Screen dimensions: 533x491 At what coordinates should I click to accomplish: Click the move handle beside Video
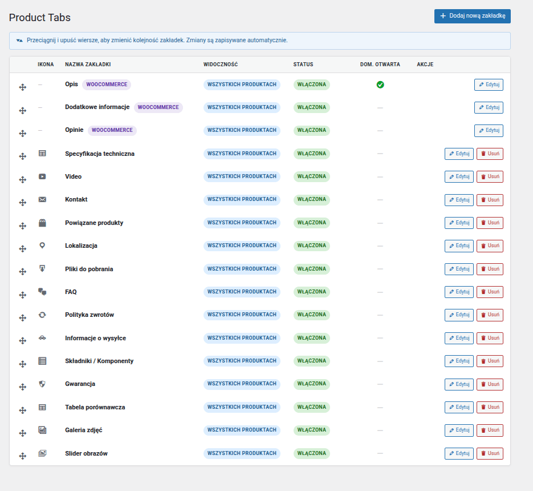tap(22, 179)
